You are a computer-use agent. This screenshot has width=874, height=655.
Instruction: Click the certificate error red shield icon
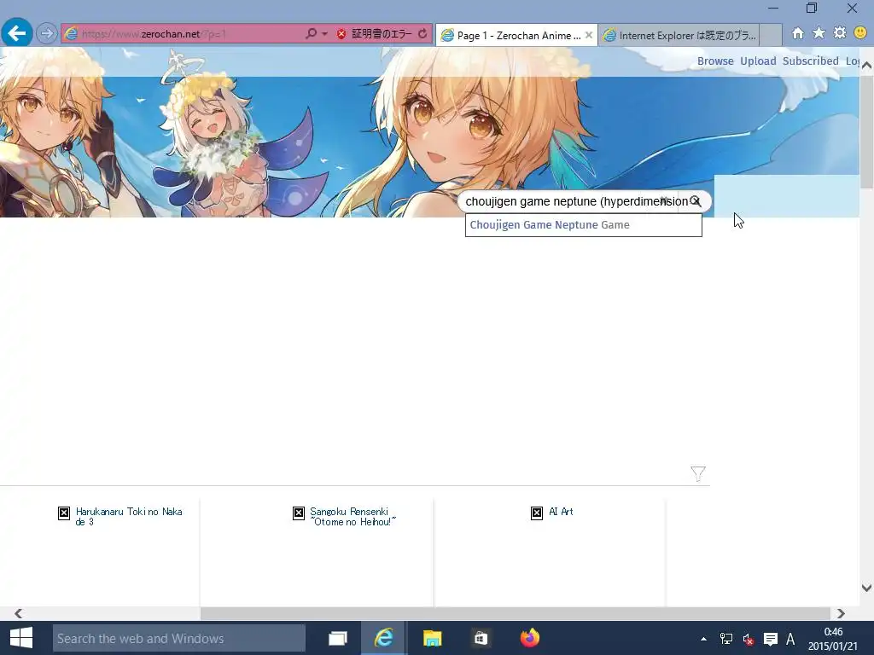pos(341,34)
